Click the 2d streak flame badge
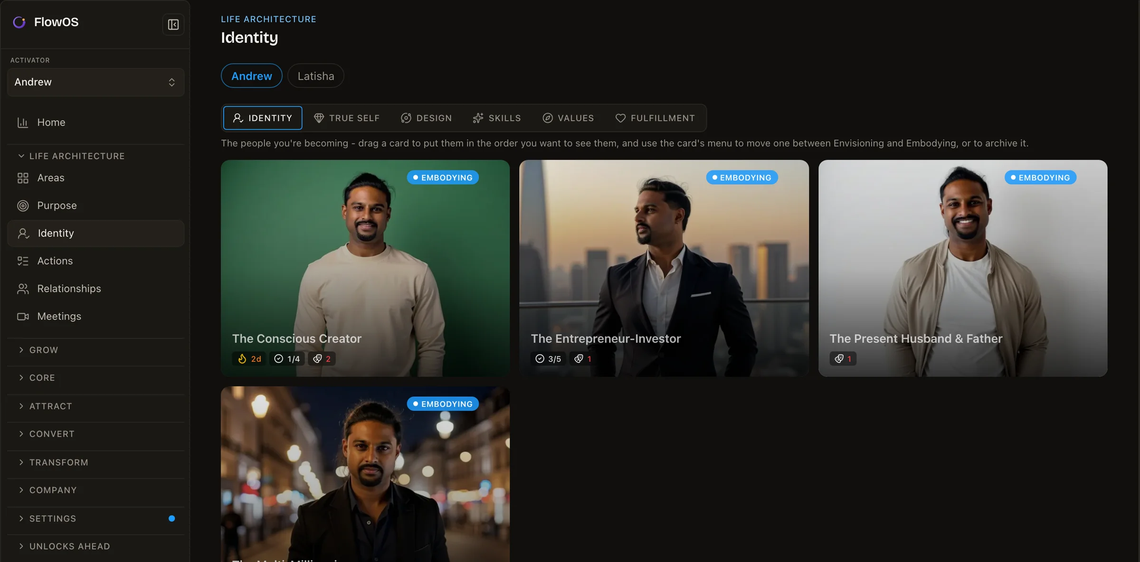1140x562 pixels. [x=249, y=359]
